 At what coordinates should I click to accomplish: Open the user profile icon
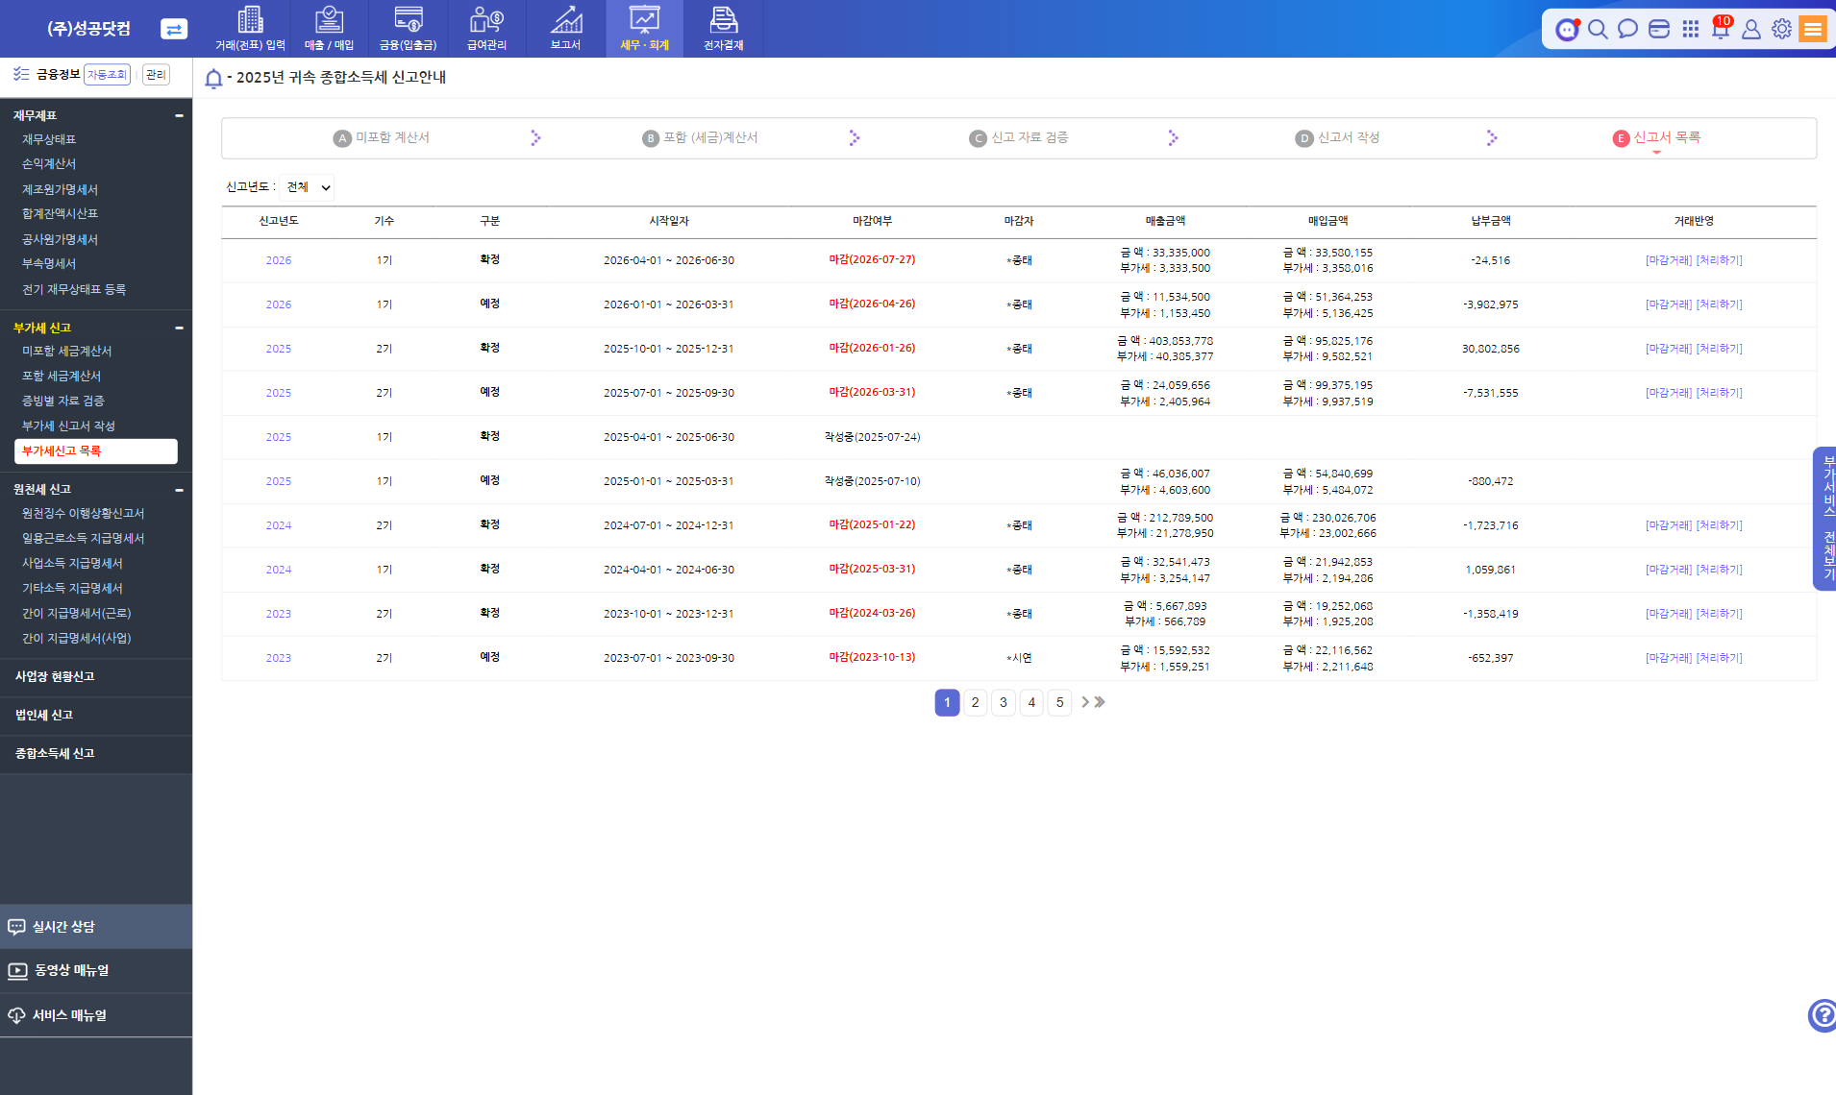click(x=1751, y=29)
